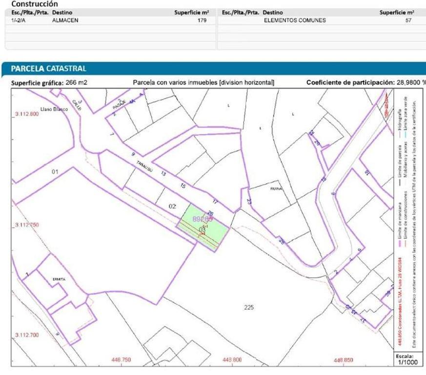Click the Construcción section heading
Image resolution: width=426 pixels, height=375 pixels.
point(32,3)
